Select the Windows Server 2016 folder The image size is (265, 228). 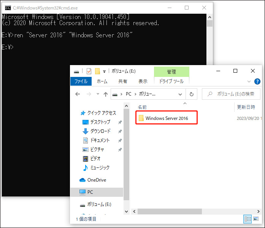[167, 118]
